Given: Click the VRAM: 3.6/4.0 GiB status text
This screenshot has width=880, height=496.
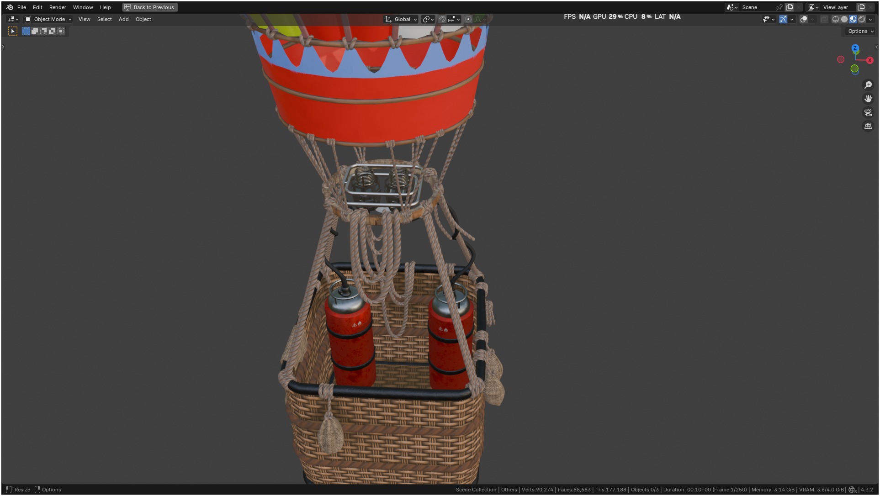Looking at the screenshot, I should tap(821, 490).
